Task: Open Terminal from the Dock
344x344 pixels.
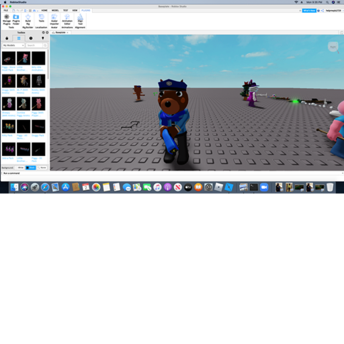Action: click(254, 187)
